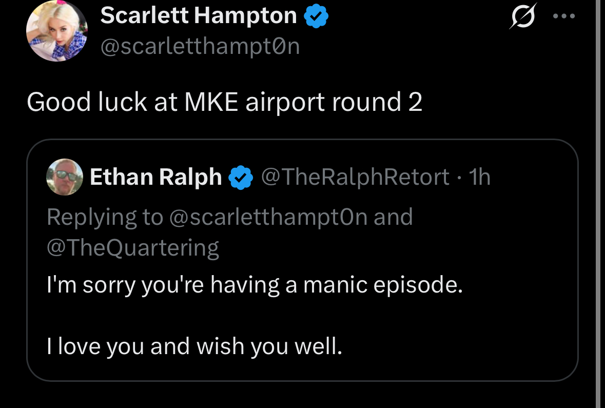The width and height of the screenshot is (605, 408).
Task: Open the three-dot more options menu
Action: 564,16
